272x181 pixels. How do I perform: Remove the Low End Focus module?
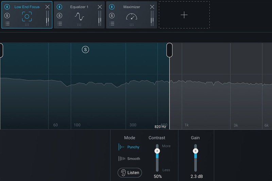(47, 7)
